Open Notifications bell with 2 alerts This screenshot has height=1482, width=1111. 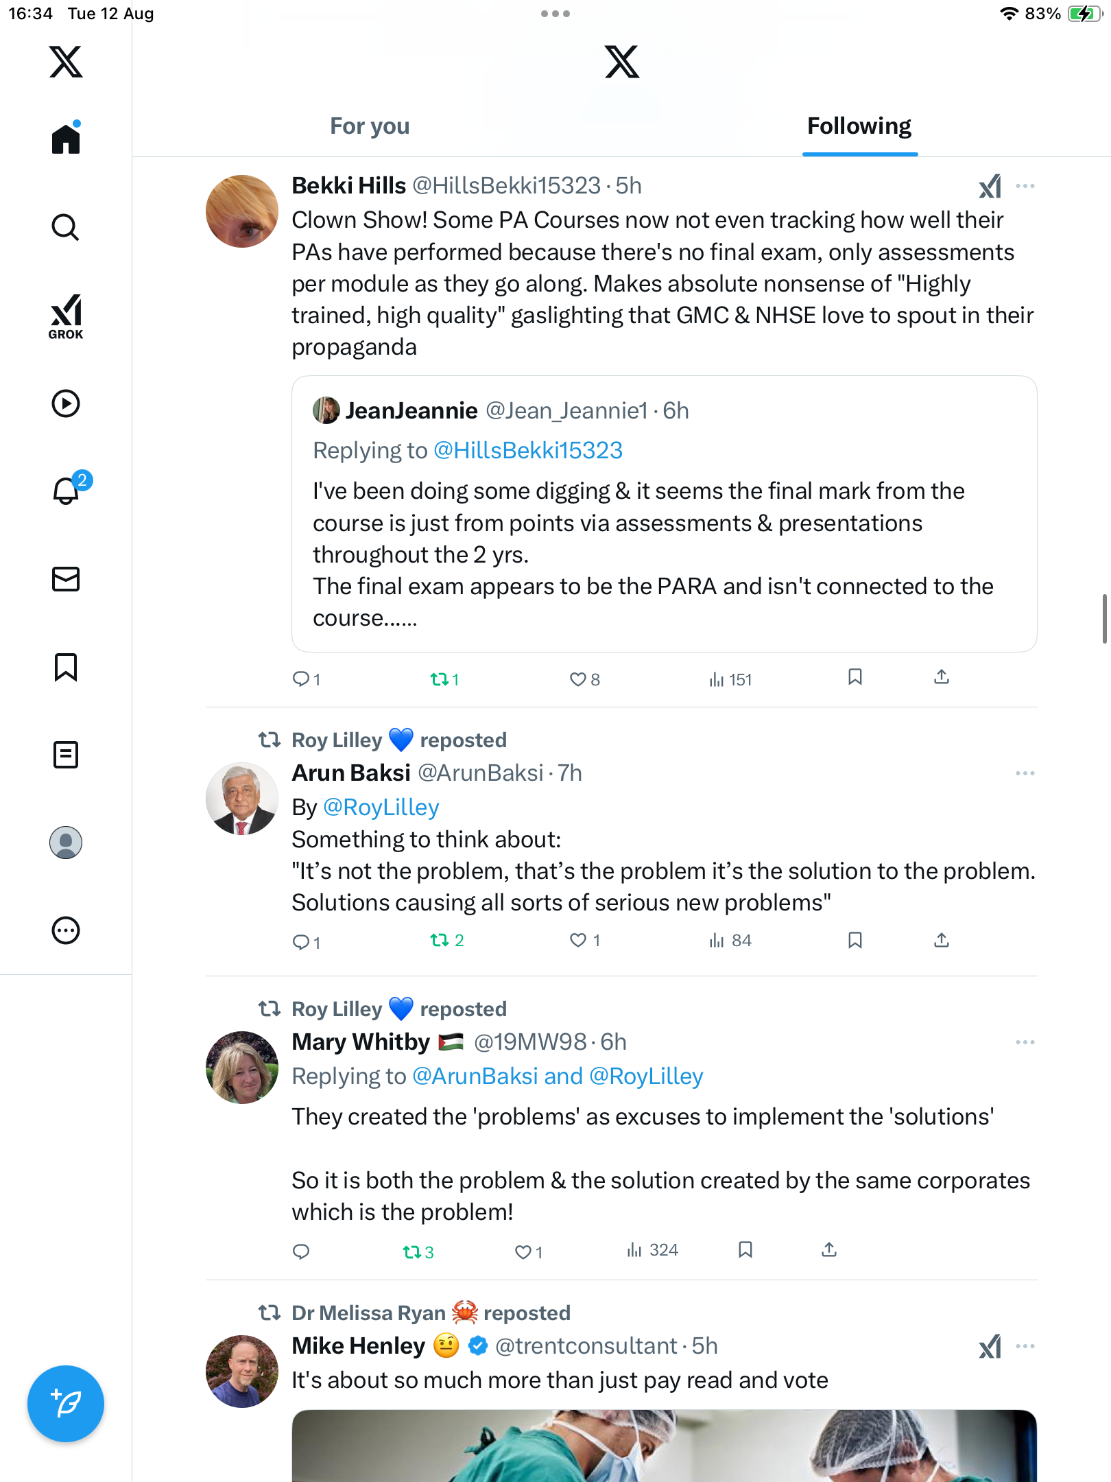pos(67,491)
